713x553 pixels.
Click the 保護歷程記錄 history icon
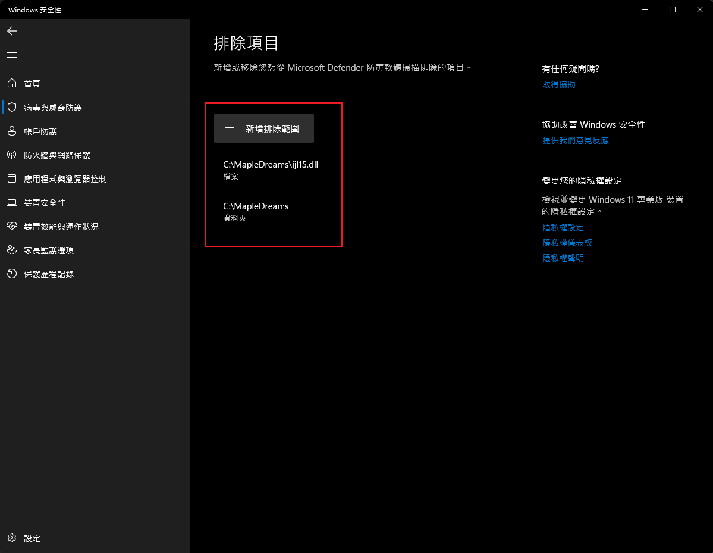[12, 274]
